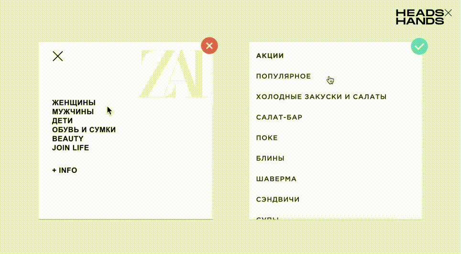Select the БЛИНЫ menu item

click(x=270, y=159)
